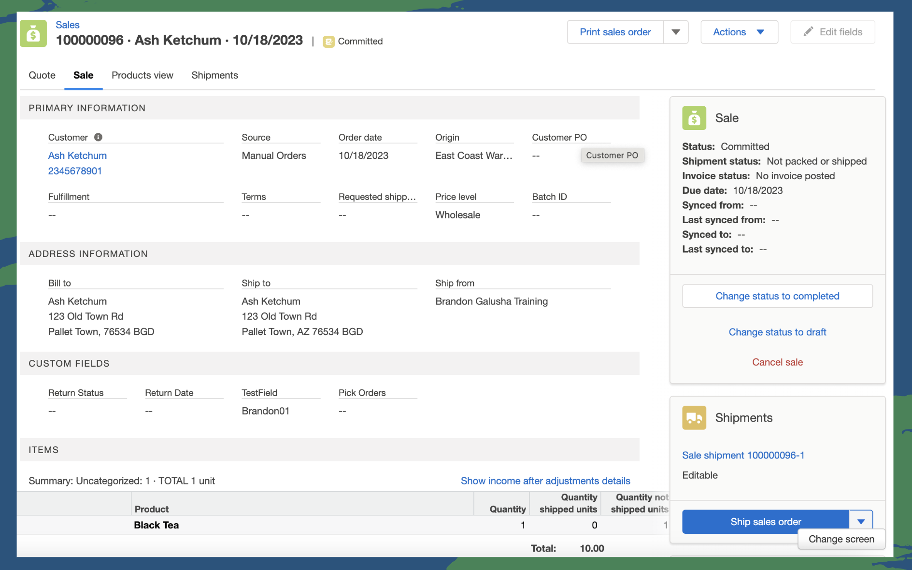Click the Origin value East Coast War…
Viewport: 912px width, 570px height.
(x=474, y=156)
